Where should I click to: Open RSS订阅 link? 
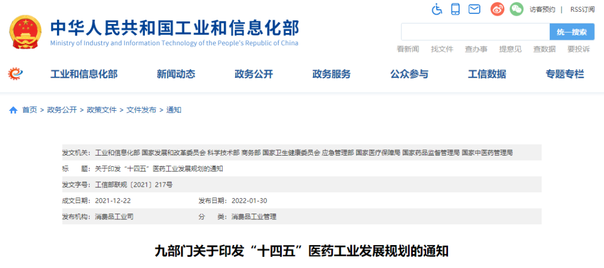582,10
